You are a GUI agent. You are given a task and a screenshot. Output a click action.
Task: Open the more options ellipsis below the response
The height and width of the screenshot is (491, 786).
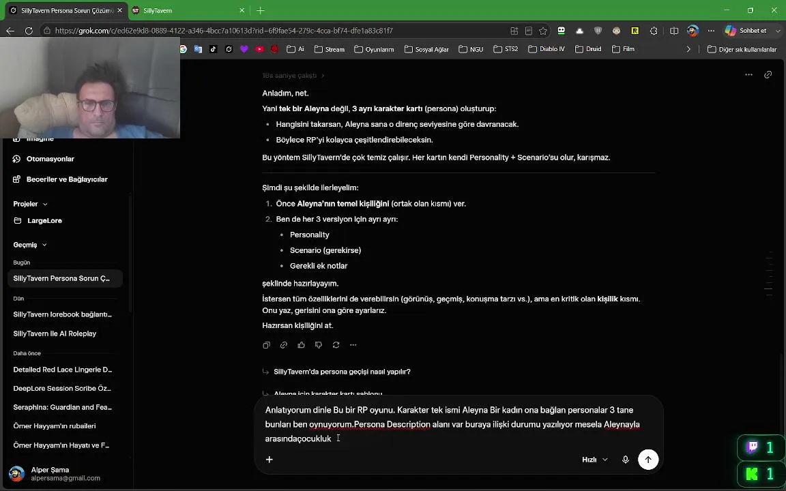pyautogui.click(x=353, y=344)
